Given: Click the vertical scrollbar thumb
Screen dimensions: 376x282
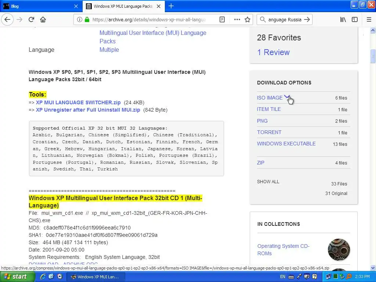Looking at the screenshot, I should click(373, 56).
